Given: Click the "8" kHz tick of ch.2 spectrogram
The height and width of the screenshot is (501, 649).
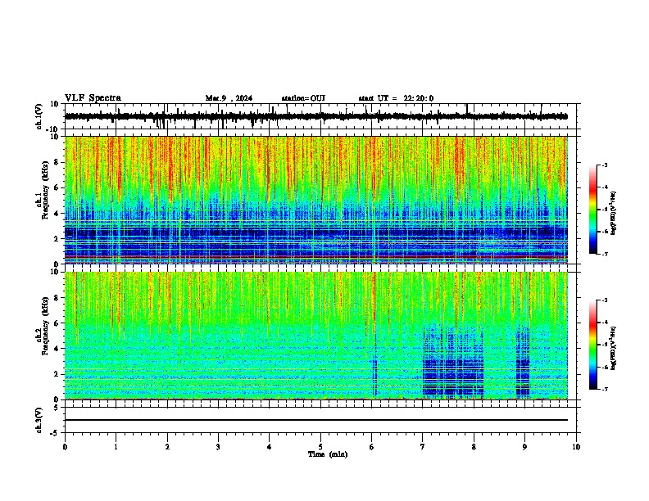Looking at the screenshot, I should coord(57,298).
